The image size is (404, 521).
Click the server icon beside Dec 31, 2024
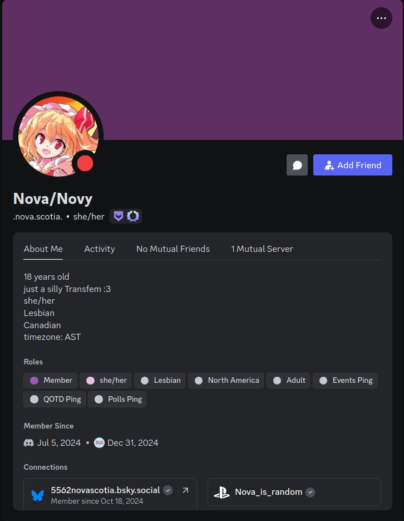(x=99, y=442)
